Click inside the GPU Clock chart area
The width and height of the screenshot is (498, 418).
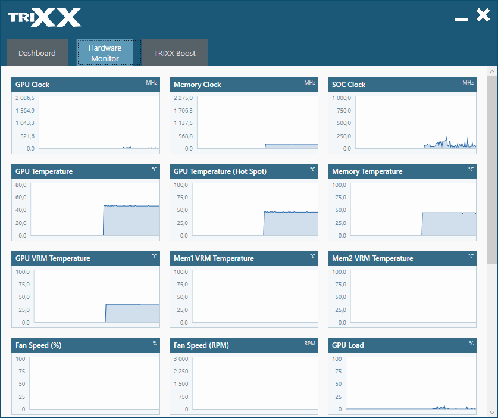(99, 123)
